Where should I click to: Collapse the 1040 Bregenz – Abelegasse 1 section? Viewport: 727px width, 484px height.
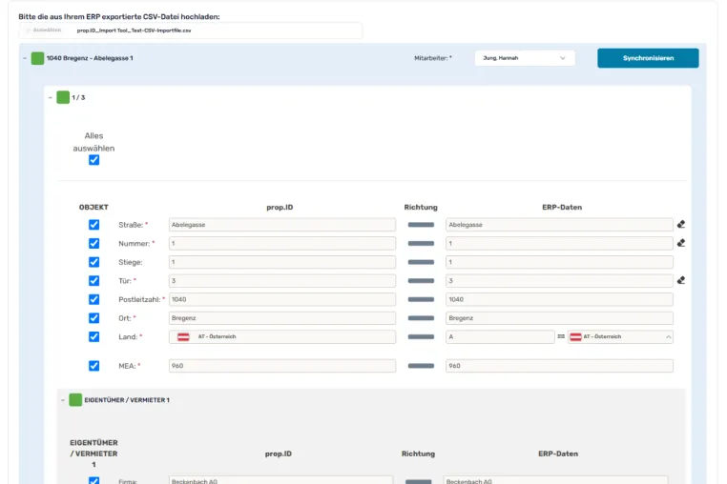click(25, 58)
